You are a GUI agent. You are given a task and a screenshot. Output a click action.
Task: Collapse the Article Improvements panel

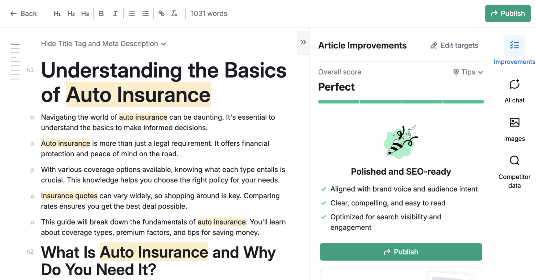pyautogui.click(x=303, y=42)
